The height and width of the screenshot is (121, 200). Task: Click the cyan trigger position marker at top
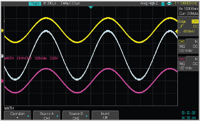(90, 7)
